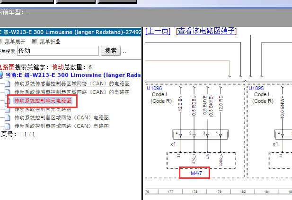Click the 当前车型 label in the gray bar
The height and width of the screenshot is (200, 292).
point(11,12)
